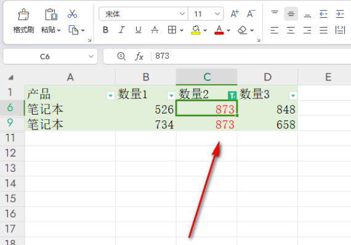This screenshot has height=245, width=351.
Task: Select middle vertical alignment
Action: tap(291, 14)
